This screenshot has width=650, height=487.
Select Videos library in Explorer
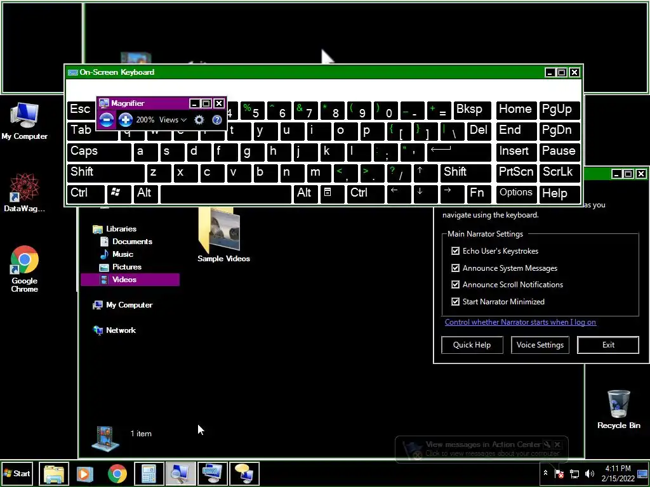(129, 280)
